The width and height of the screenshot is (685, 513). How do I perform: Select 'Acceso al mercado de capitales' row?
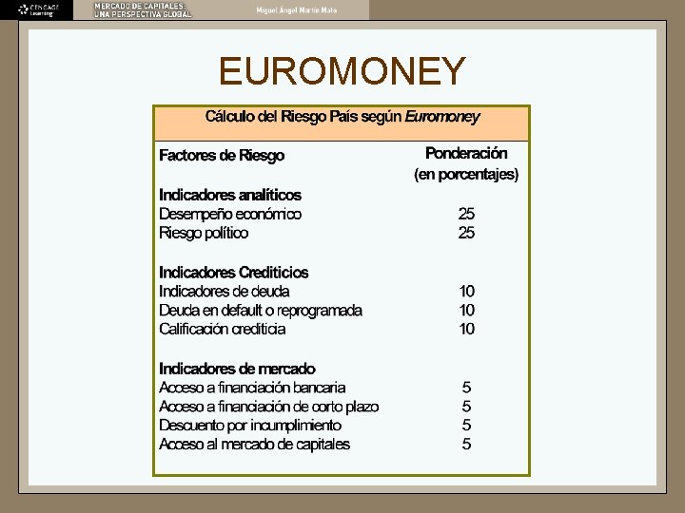point(254,444)
